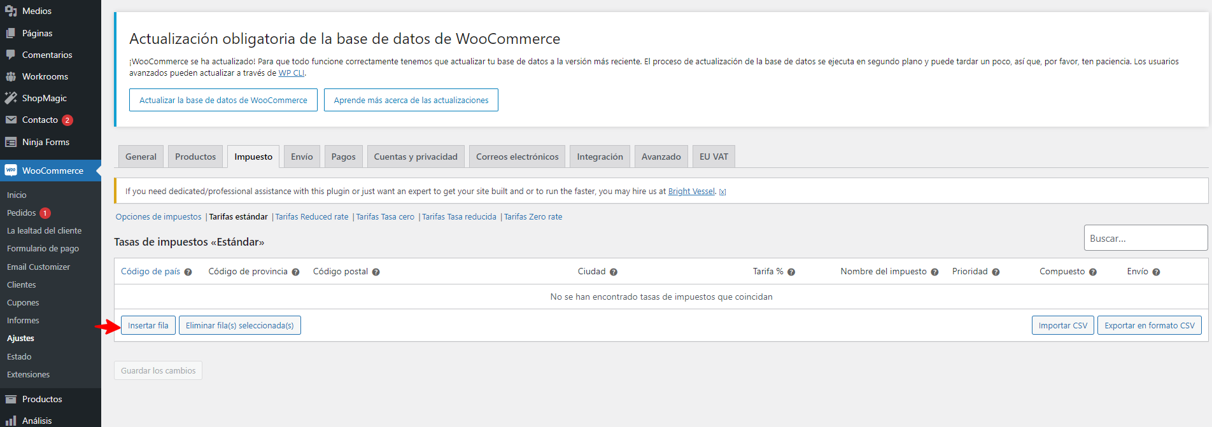Open the Clientes submenu item

(22, 285)
